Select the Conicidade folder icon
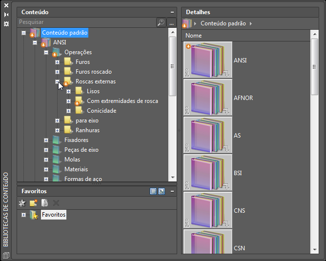Viewport: 326px width, 261px height. 80,111
